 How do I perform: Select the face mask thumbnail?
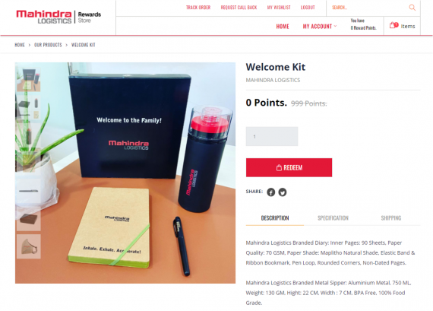pyautogui.click(x=29, y=246)
